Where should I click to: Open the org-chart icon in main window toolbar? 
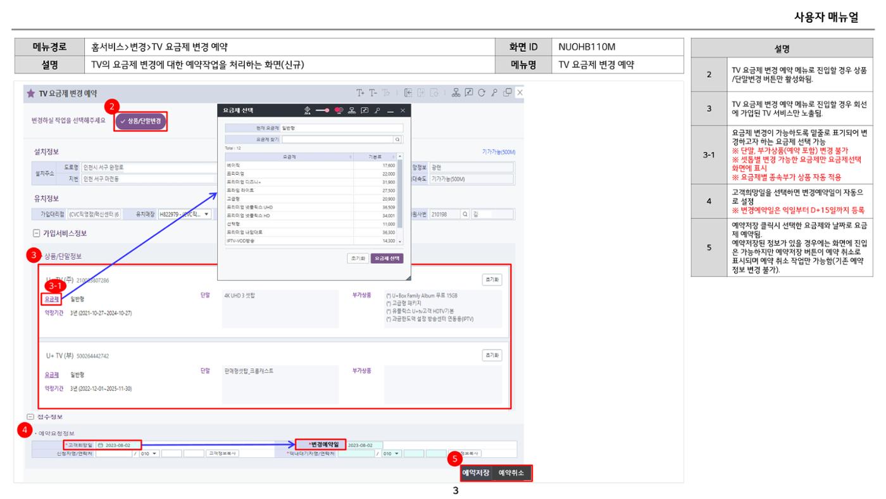pos(456,92)
